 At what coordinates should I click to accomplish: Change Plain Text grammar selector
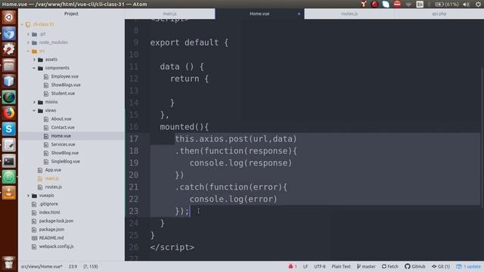341,266
